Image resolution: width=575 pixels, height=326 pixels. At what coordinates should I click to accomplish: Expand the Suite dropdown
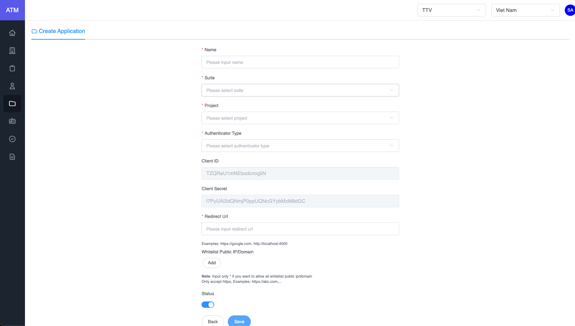tap(300, 90)
